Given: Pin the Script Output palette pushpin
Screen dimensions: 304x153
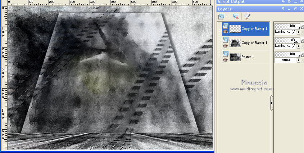Looking at the screenshot, I should click(283, 1).
